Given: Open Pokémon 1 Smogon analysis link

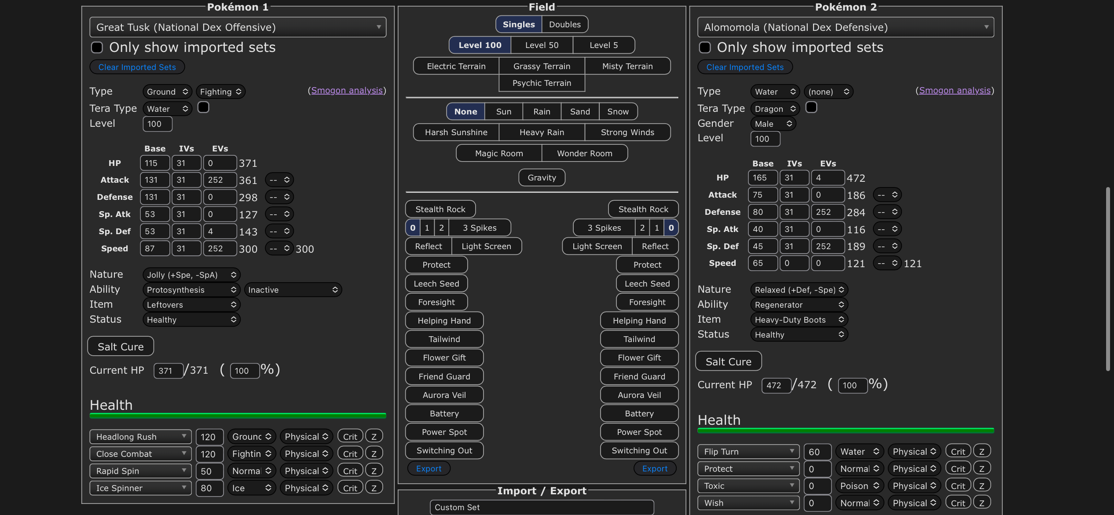Looking at the screenshot, I should [347, 90].
